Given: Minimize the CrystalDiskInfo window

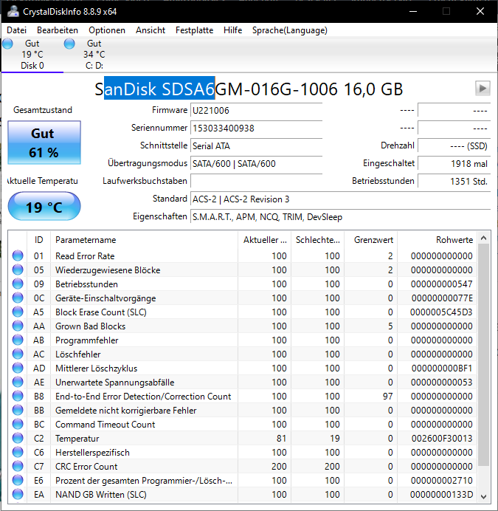Looking at the screenshot, I should [x=413, y=11].
